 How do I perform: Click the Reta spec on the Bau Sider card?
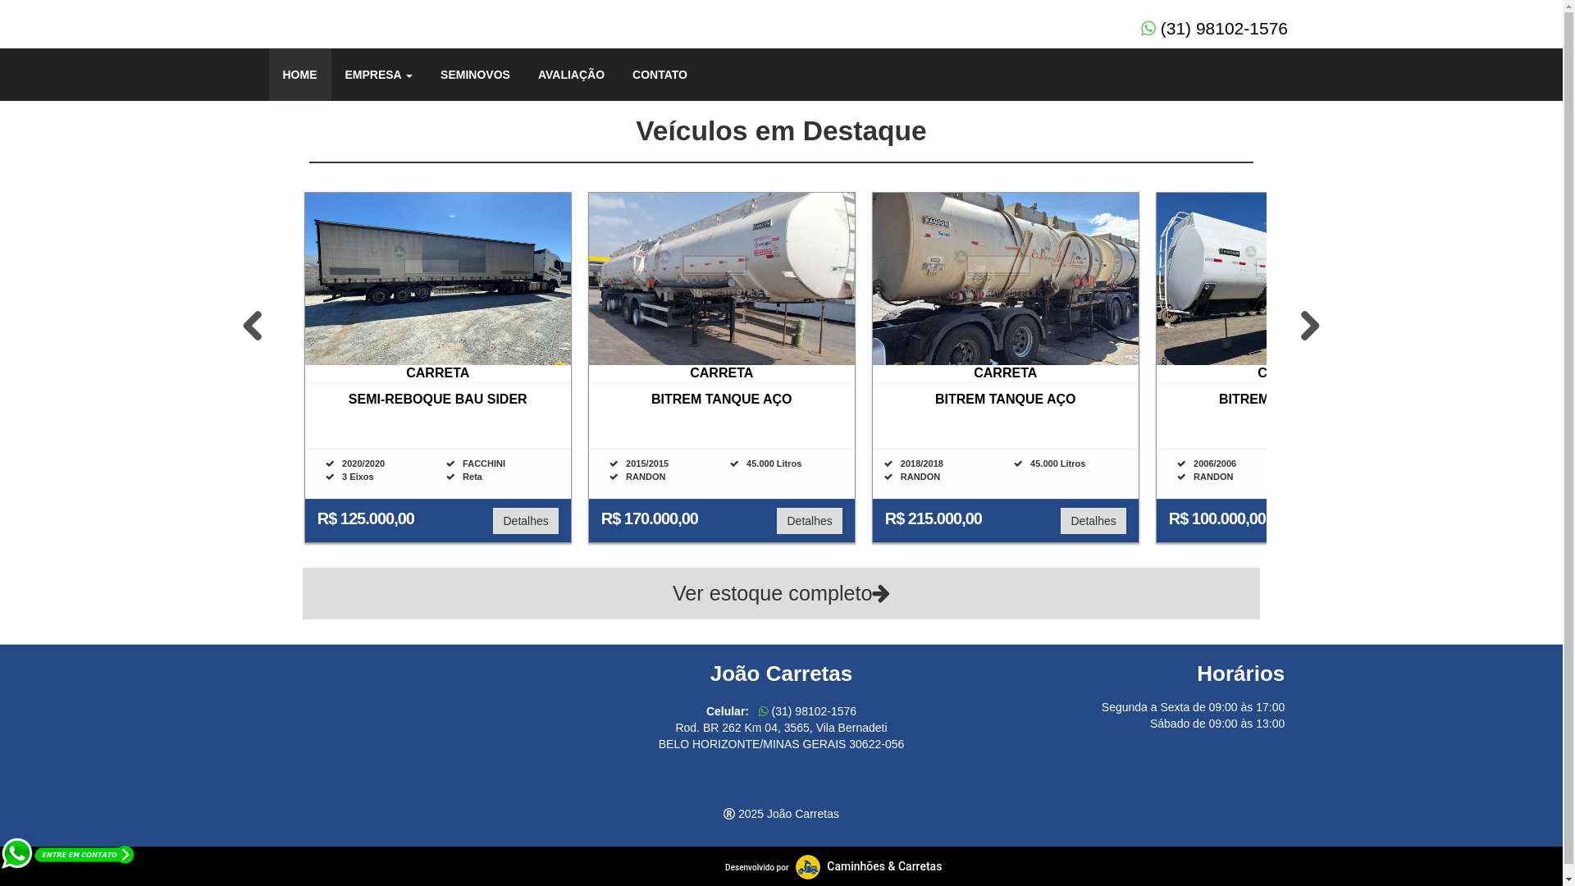(472, 477)
